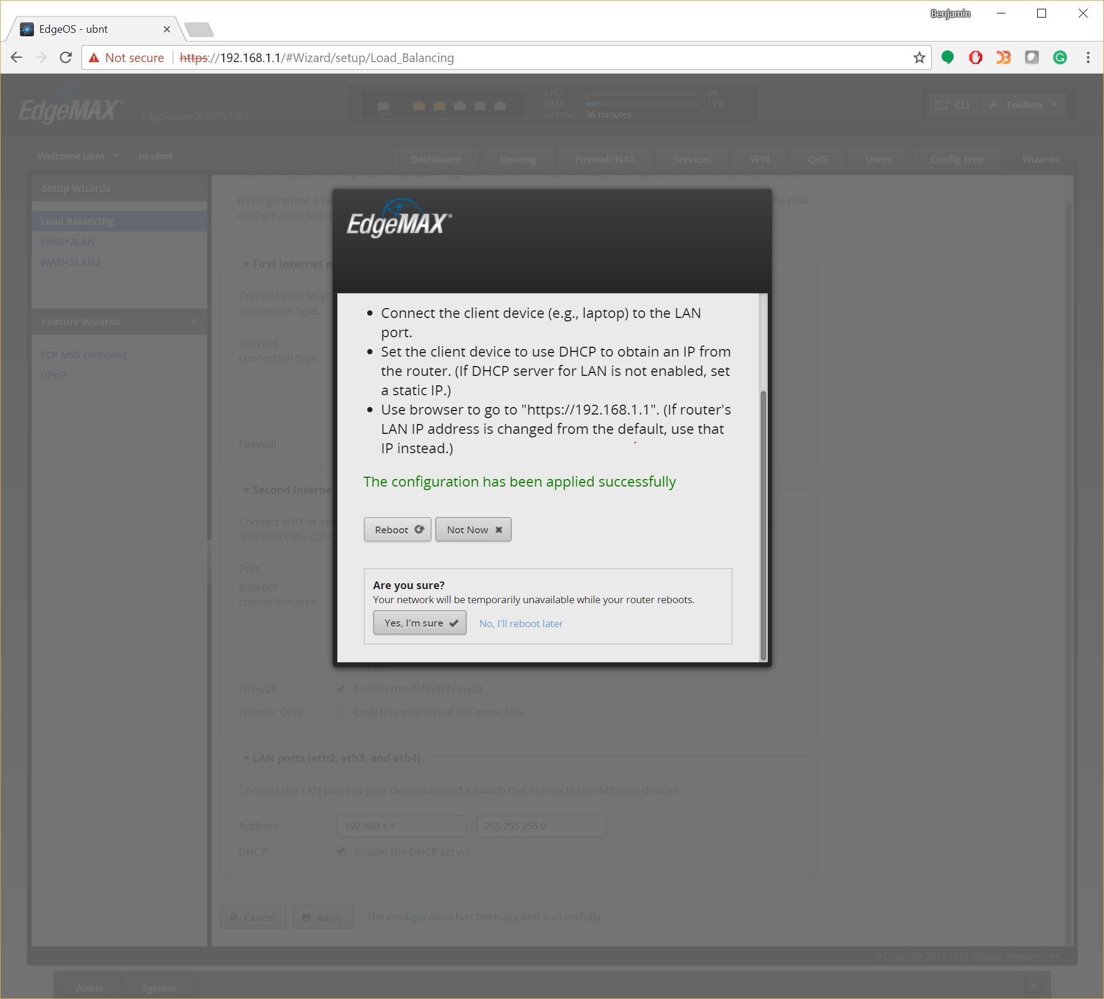The image size is (1104, 999).
Task: Open the Welcome ubnt user dropdown
Action: (78, 156)
